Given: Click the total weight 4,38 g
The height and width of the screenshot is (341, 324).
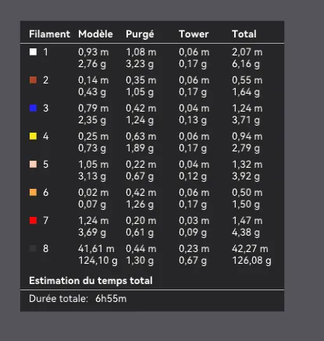Looking at the screenshot, I should [x=246, y=233].
